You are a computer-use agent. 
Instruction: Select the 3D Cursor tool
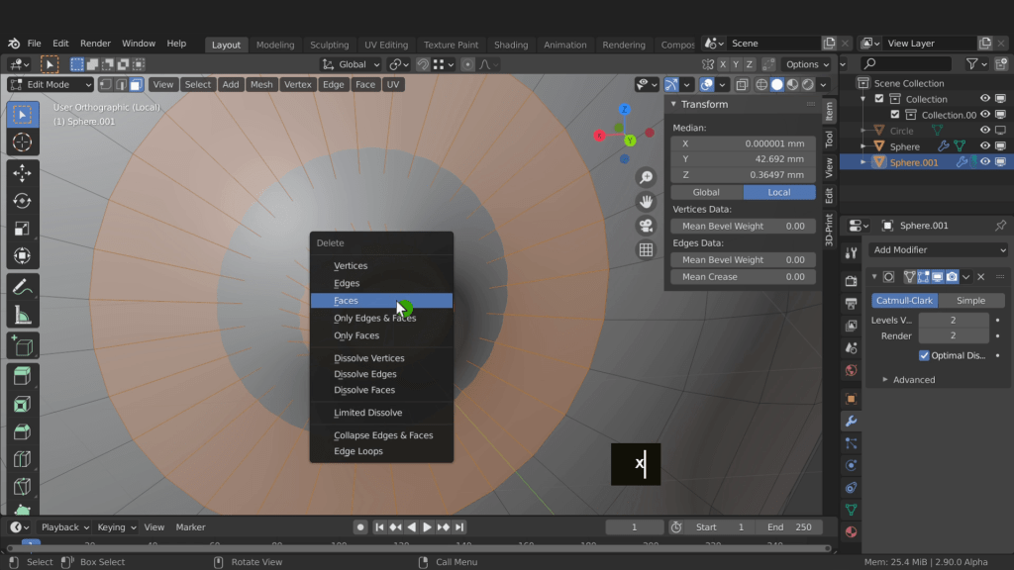coord(22,142)
